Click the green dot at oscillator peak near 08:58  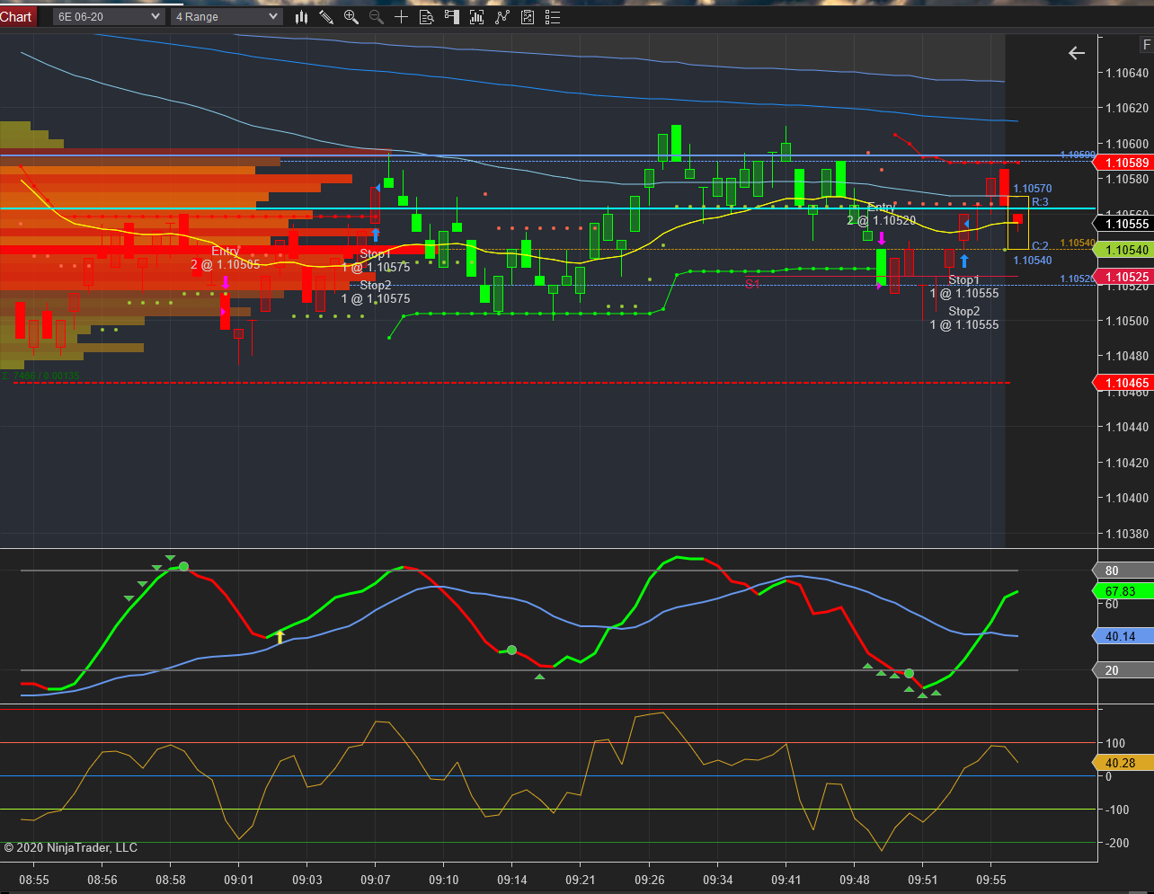pyautogui.click(x=183, y=567)
